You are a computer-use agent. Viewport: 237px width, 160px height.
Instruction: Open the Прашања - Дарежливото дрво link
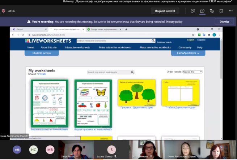pos(137,108)
